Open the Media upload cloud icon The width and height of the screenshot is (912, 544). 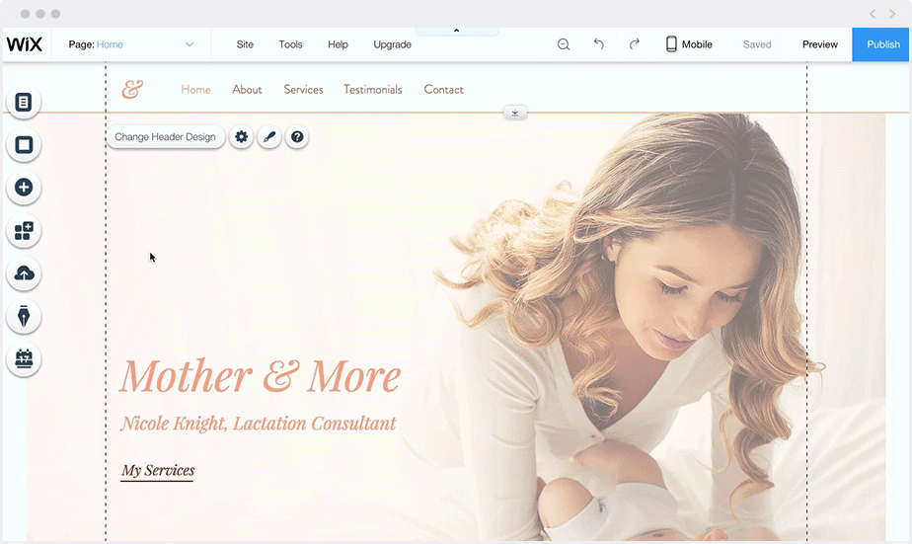pos(24,273)
